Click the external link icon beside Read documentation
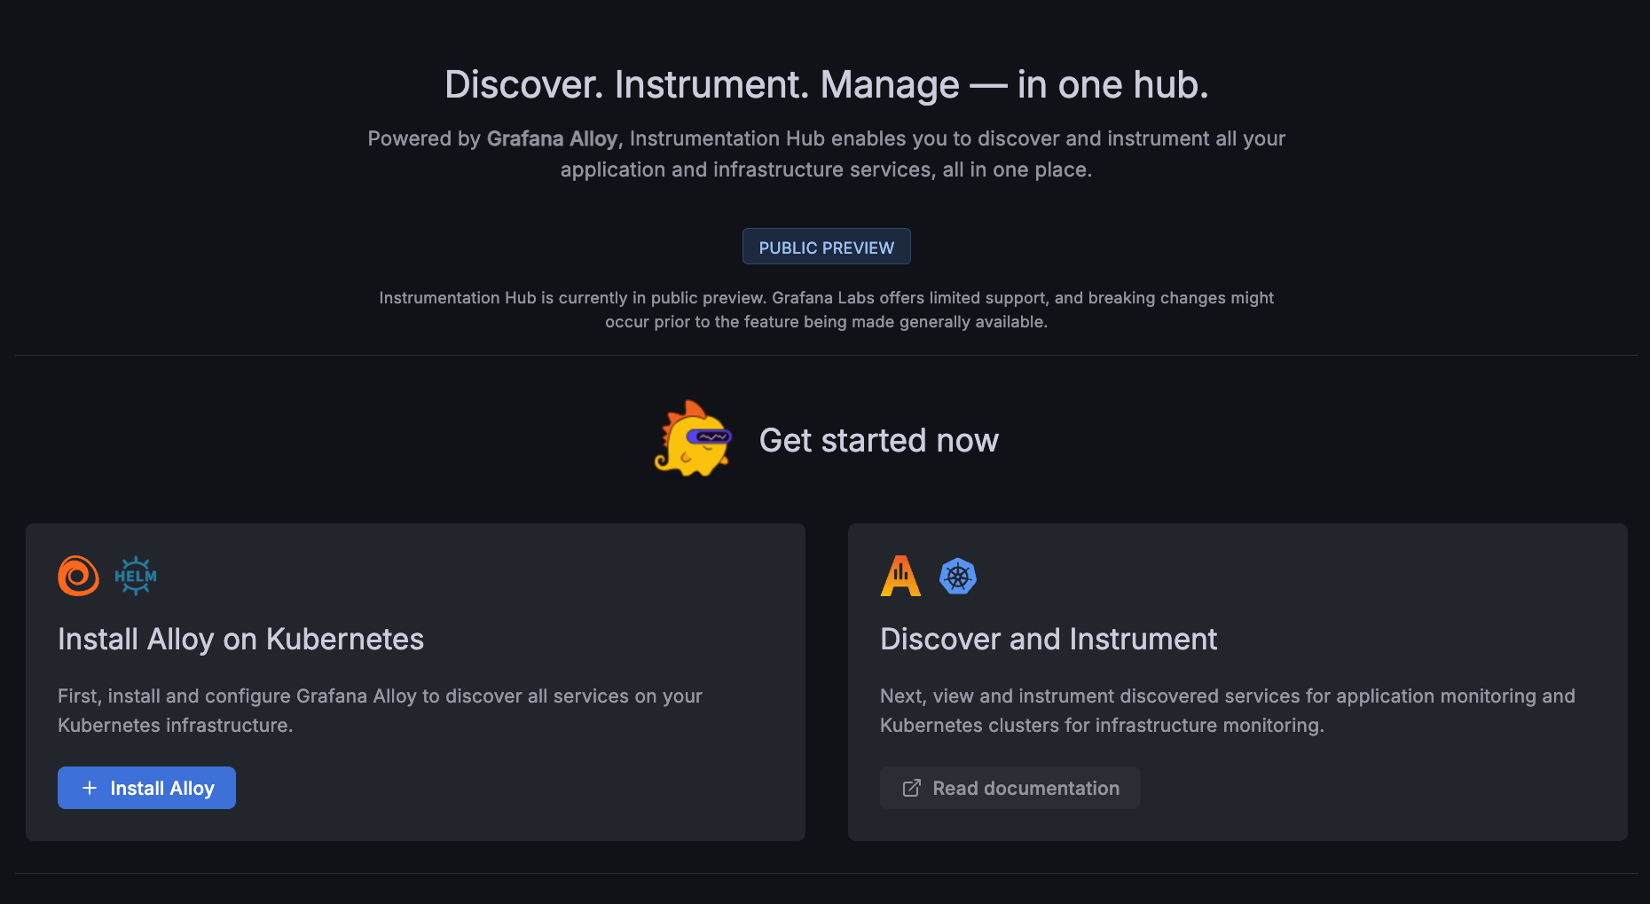 point(911,788)
